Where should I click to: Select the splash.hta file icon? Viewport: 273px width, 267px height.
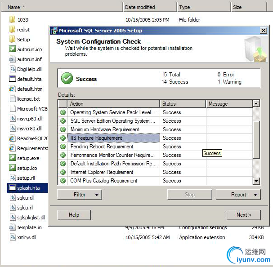pyautogui.click(x=12, y=187)
